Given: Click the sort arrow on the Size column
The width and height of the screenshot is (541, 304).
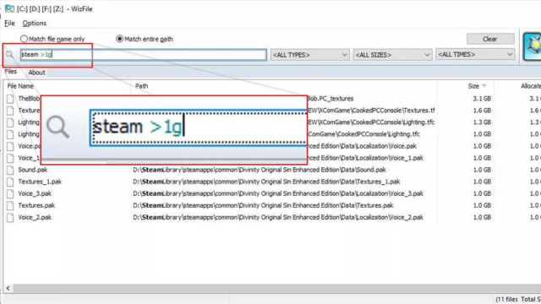Looking at the screenshot, I should pos(484,86).
